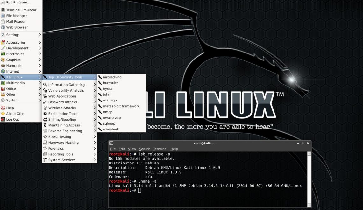
Task: Open the terminal Help menu
Action: pyautogui.click(x=174, y=149)
